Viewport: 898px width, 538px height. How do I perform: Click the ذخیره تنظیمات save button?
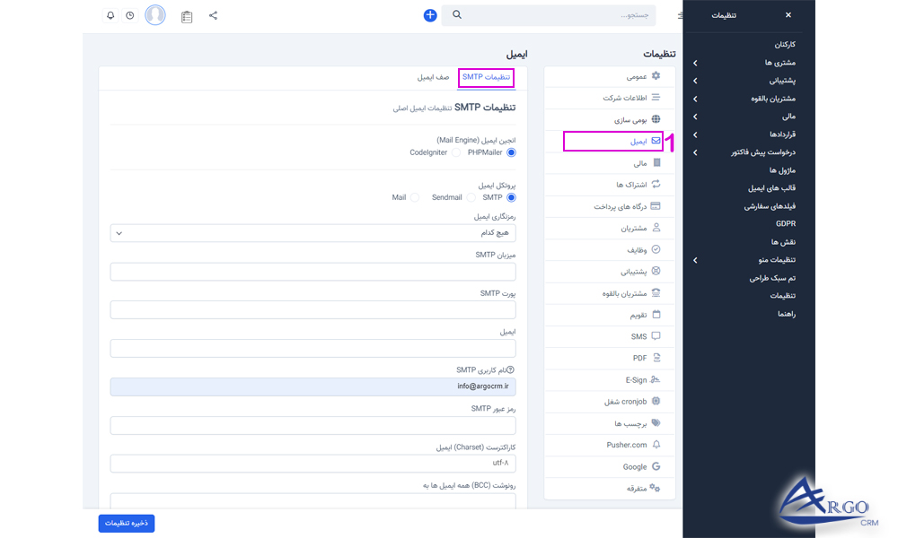(126, 523)
